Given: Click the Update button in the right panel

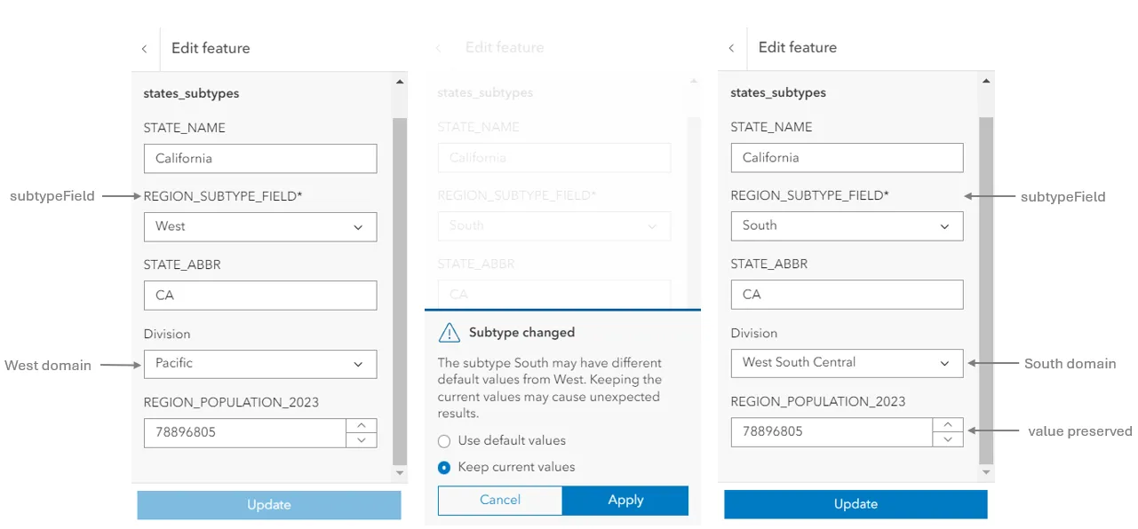Looking at the screenshot, I should click(x=855, y=504).
